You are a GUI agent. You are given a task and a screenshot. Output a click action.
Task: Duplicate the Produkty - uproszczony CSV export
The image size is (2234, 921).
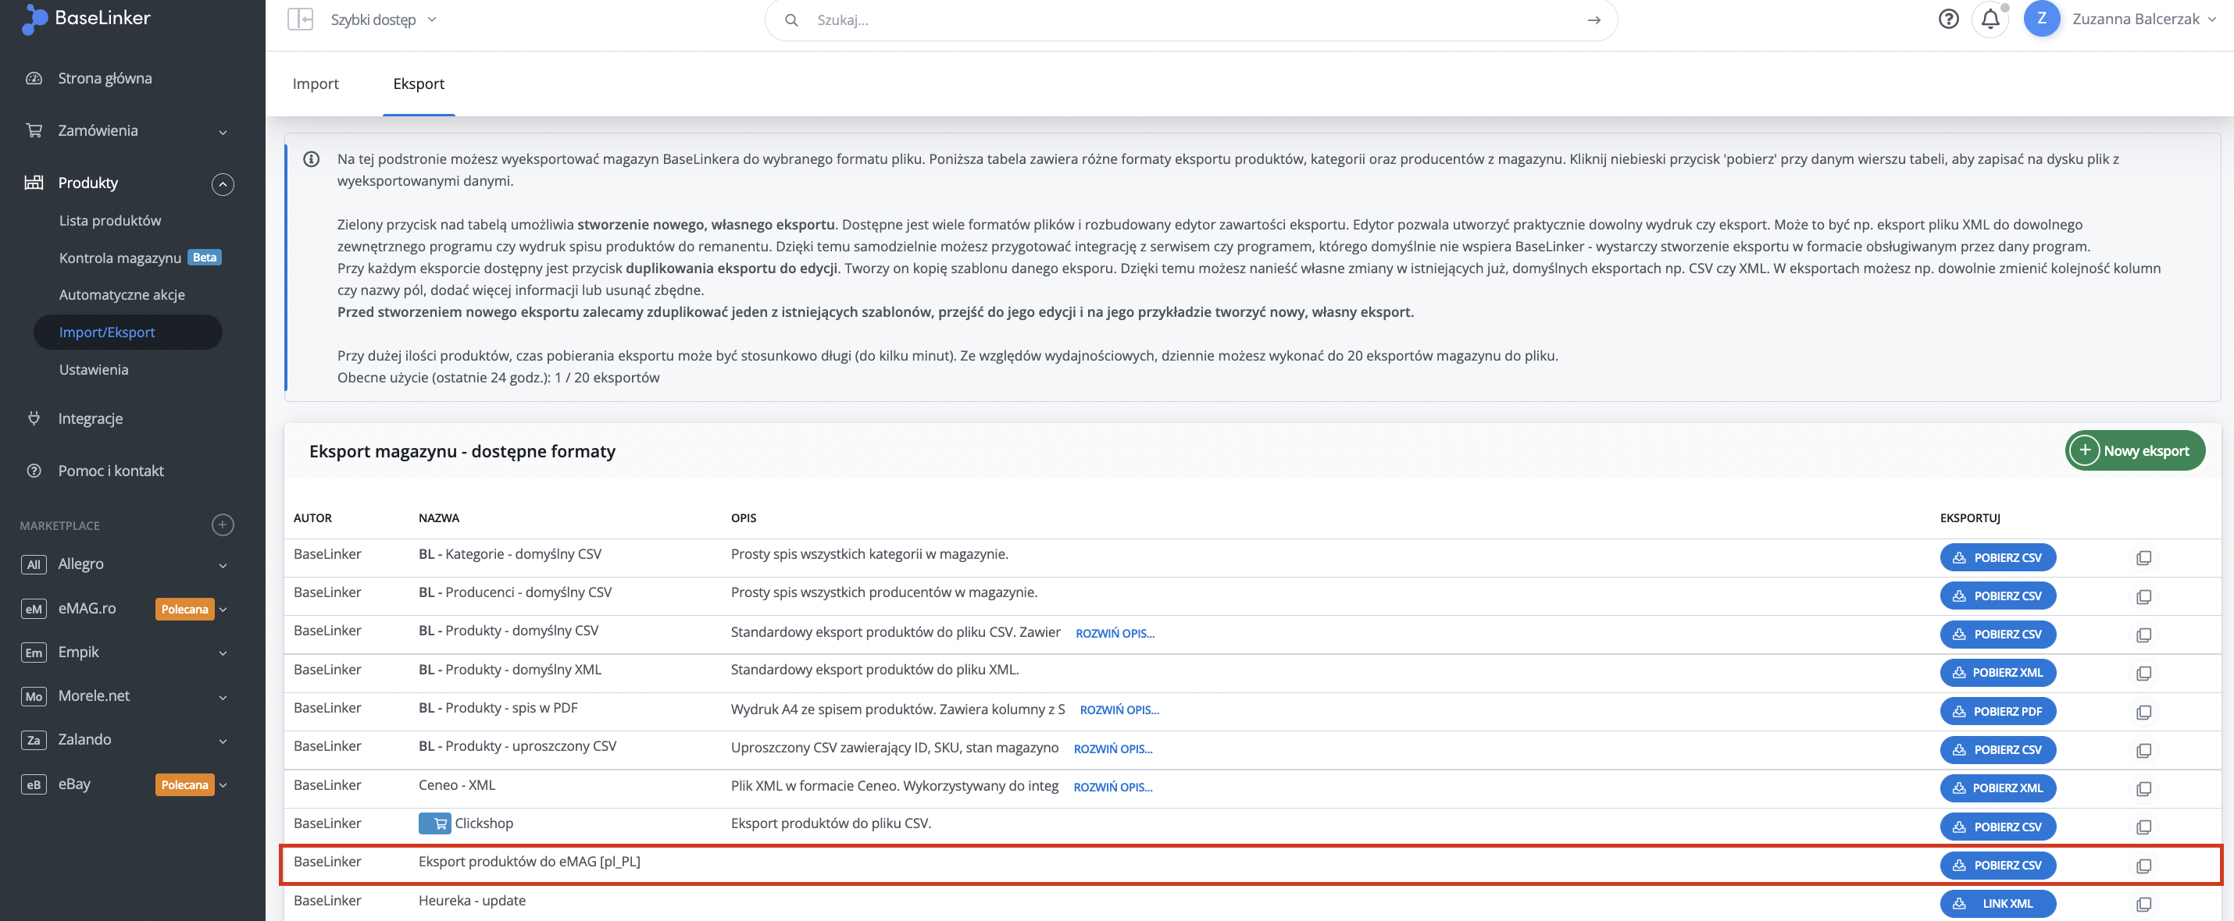coord(2143,750)
